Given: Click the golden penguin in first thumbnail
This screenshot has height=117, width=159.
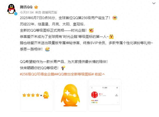Looking at the screenshot, I should point(46,95).
